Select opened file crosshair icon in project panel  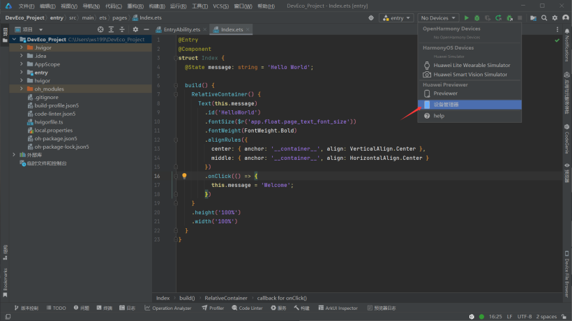[x=100, y=29]
